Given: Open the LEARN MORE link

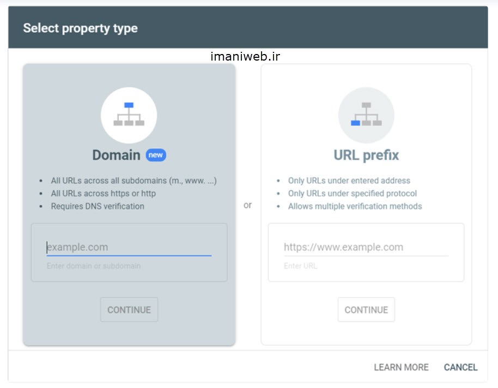Looking at the screenshot, I should click(x=401, y=367).
